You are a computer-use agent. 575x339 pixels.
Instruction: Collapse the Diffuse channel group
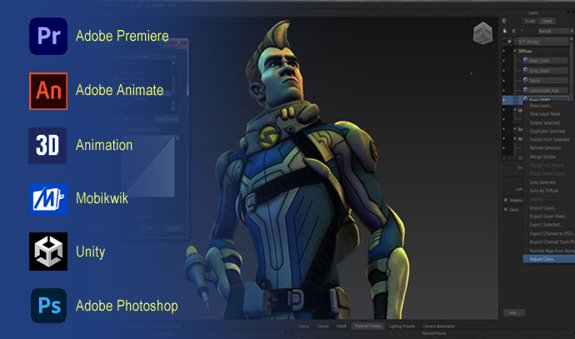(515, 51)
